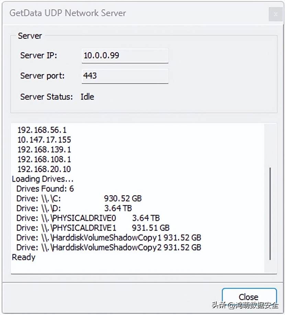Click the Server port label
Viewport: 285px width, 315px height.
[43, 76]
